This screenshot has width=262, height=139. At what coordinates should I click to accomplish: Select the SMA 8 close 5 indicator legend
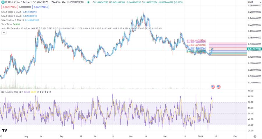(x=11, y=16)
